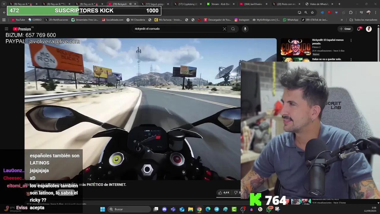Open the Instagram bookmark
380x214 pixels.
[x=242, y=20]
